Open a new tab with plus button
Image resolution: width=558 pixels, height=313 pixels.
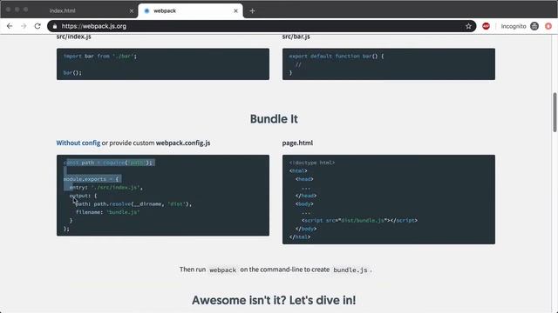pos(252,11)
